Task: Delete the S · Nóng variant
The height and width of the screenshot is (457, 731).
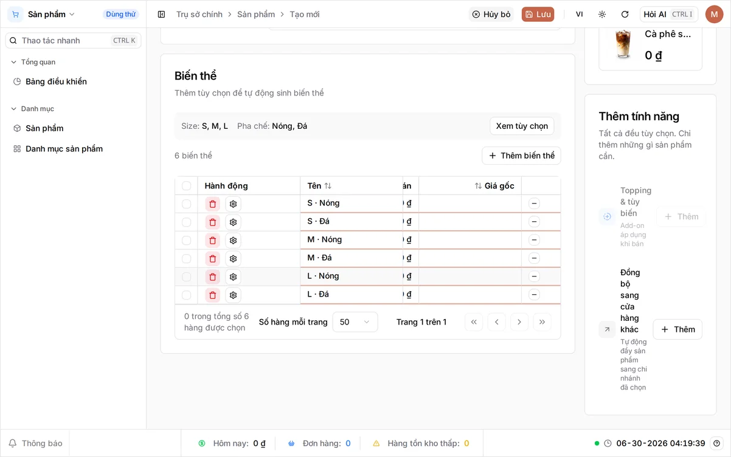Action: point(212,204)
